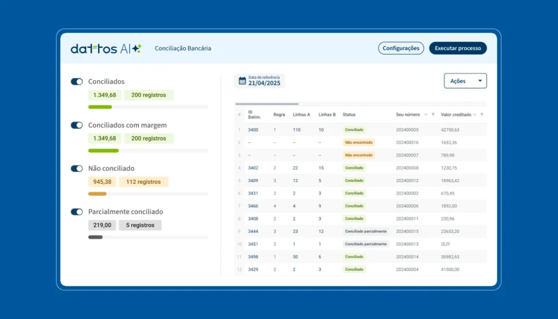
Task: Open batch ID 3400 link
Action: click(253, 130)
